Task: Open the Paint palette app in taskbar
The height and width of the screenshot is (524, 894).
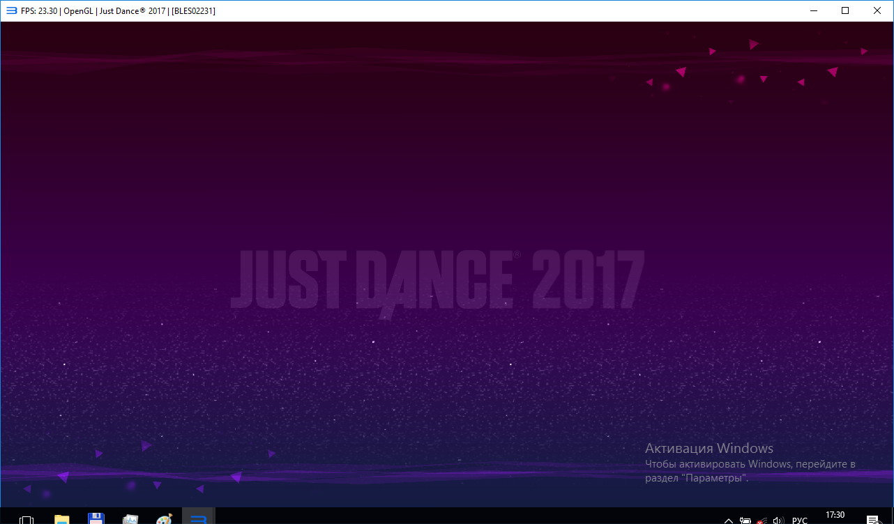Action: click(164, 519)
